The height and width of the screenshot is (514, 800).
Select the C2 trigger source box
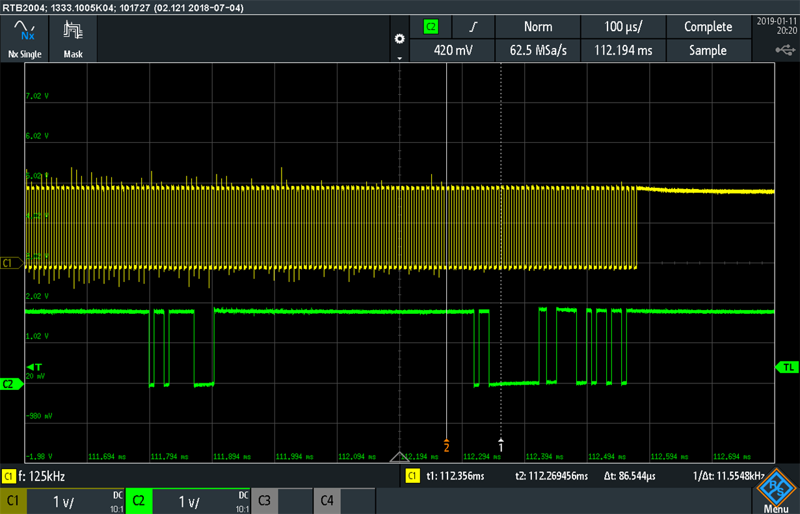pos(431,27)
